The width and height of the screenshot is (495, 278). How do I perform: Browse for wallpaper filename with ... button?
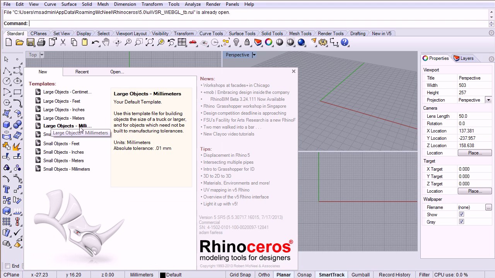coord(488,207)
